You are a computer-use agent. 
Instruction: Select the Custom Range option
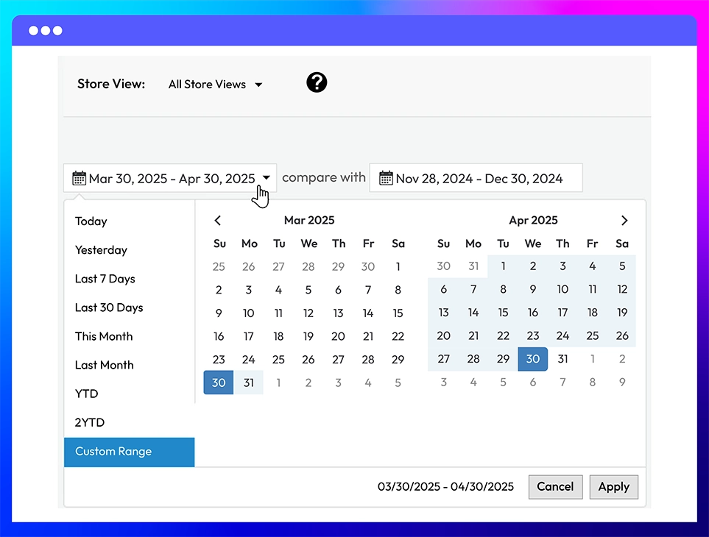point(130,452)
